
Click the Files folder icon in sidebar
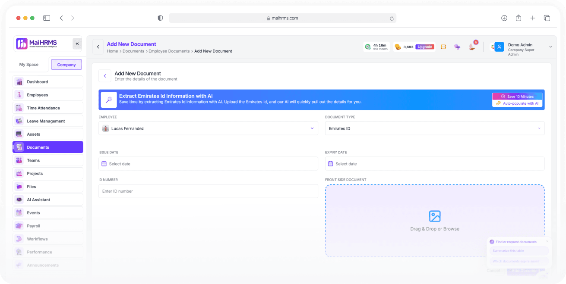pos(19,187)
